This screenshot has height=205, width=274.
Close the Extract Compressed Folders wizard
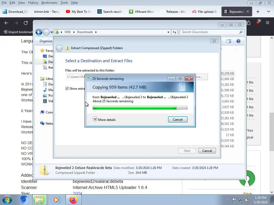(214, 41)
